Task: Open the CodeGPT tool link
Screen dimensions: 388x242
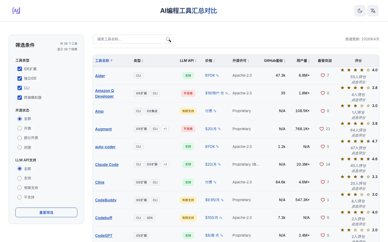Action: [104, 236]
